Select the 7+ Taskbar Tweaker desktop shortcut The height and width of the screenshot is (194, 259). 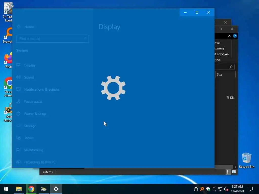(x=7, y=12)
